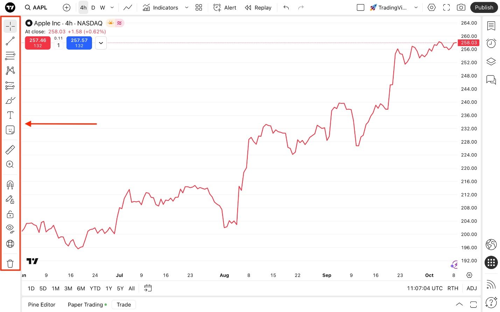
Task: Click the blue buy price 257.57 button
Action: click(79, 43)
